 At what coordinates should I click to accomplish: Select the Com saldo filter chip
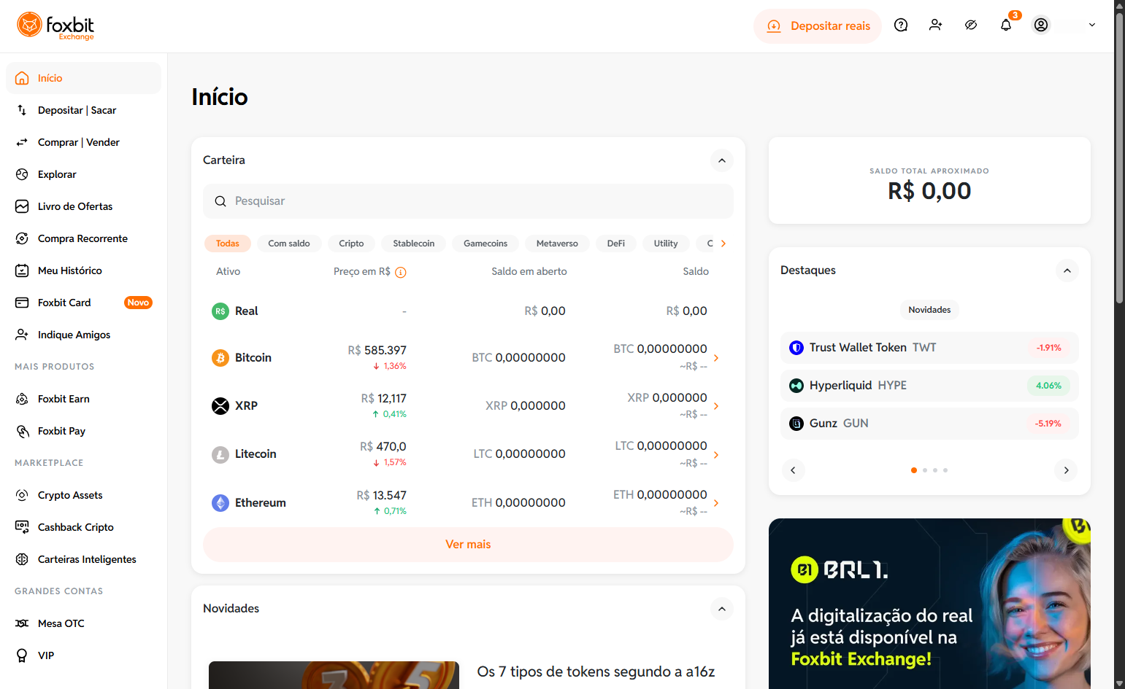point(289,244)
